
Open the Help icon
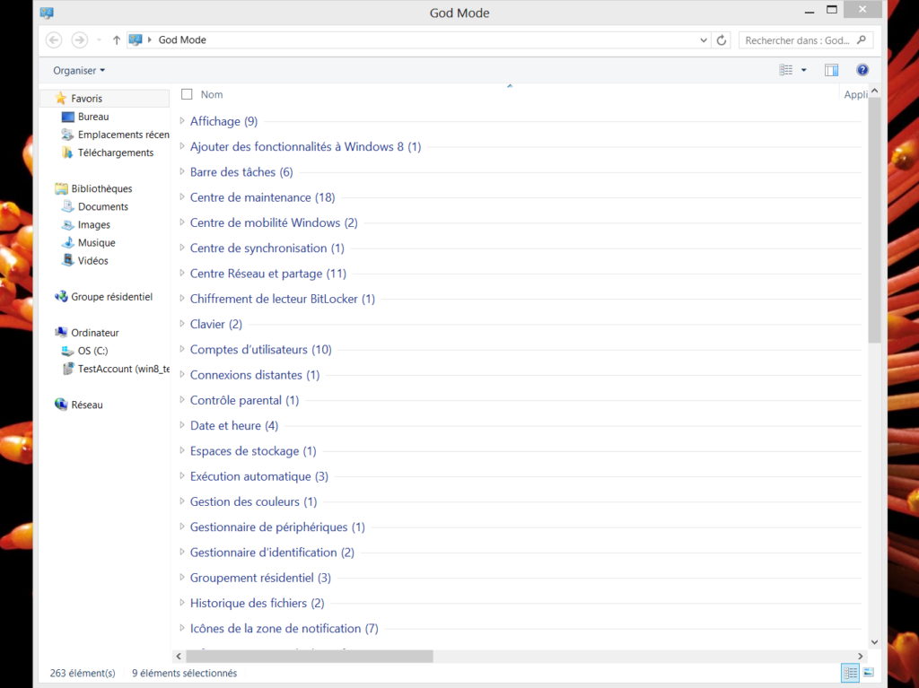click(862, 70)
